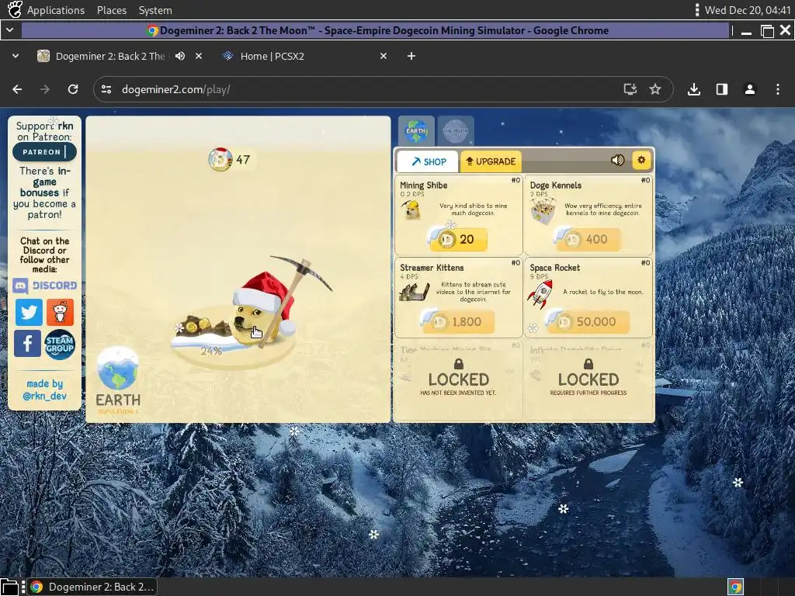This screenshot has width=795, height=596.
Task: Click the Chrome icon in the bottom-right tray
Action: coord(735,587)
